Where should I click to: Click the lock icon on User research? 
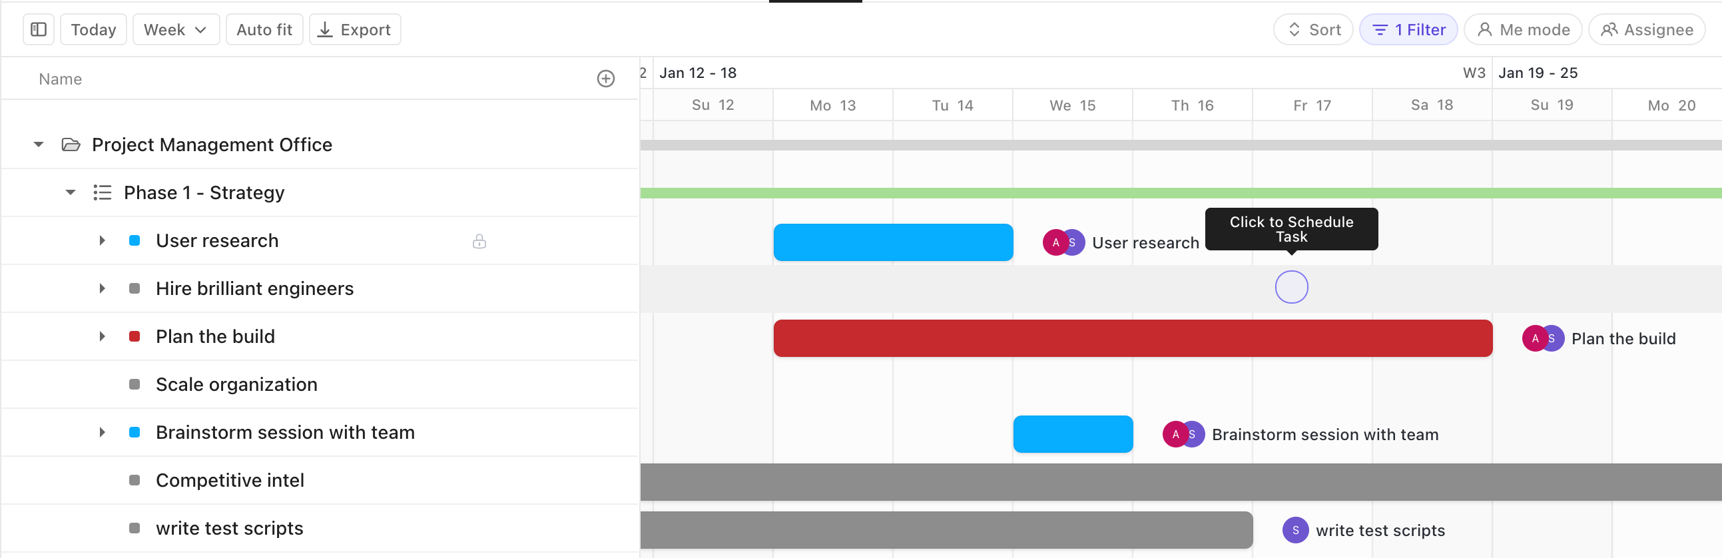coord(479,241)
